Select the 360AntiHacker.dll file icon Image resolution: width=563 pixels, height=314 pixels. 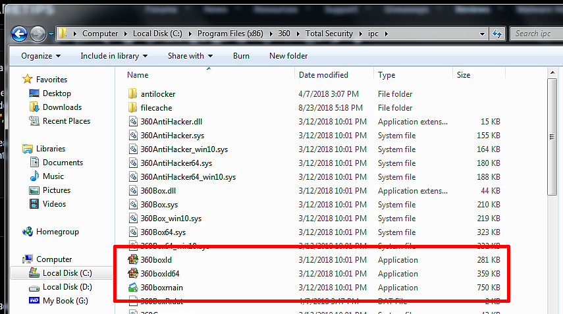pyautogui.click(x=133, y=121)
